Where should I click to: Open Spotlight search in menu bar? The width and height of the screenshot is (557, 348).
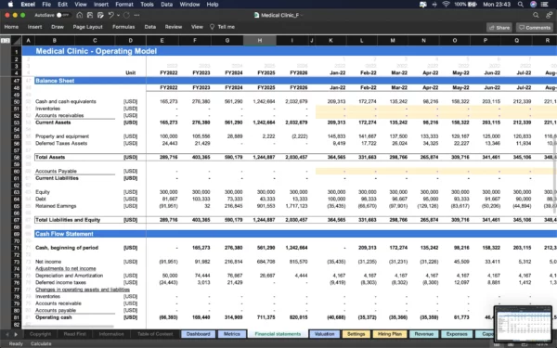point(521,5)
